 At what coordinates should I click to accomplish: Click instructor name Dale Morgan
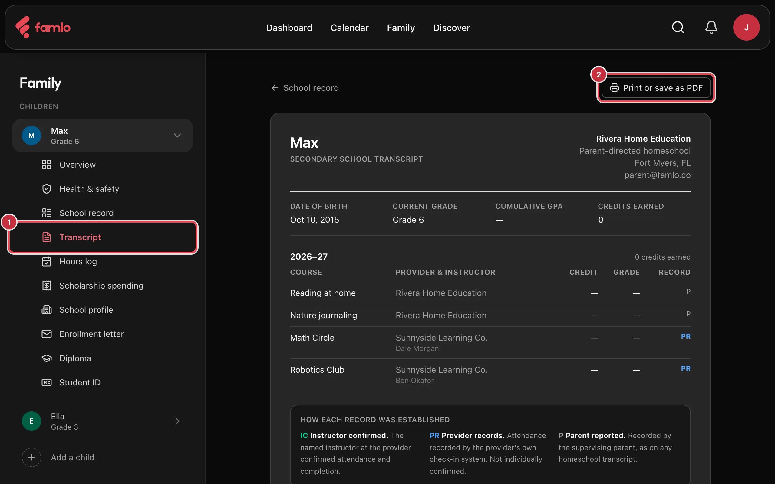[x=417, y=348]
